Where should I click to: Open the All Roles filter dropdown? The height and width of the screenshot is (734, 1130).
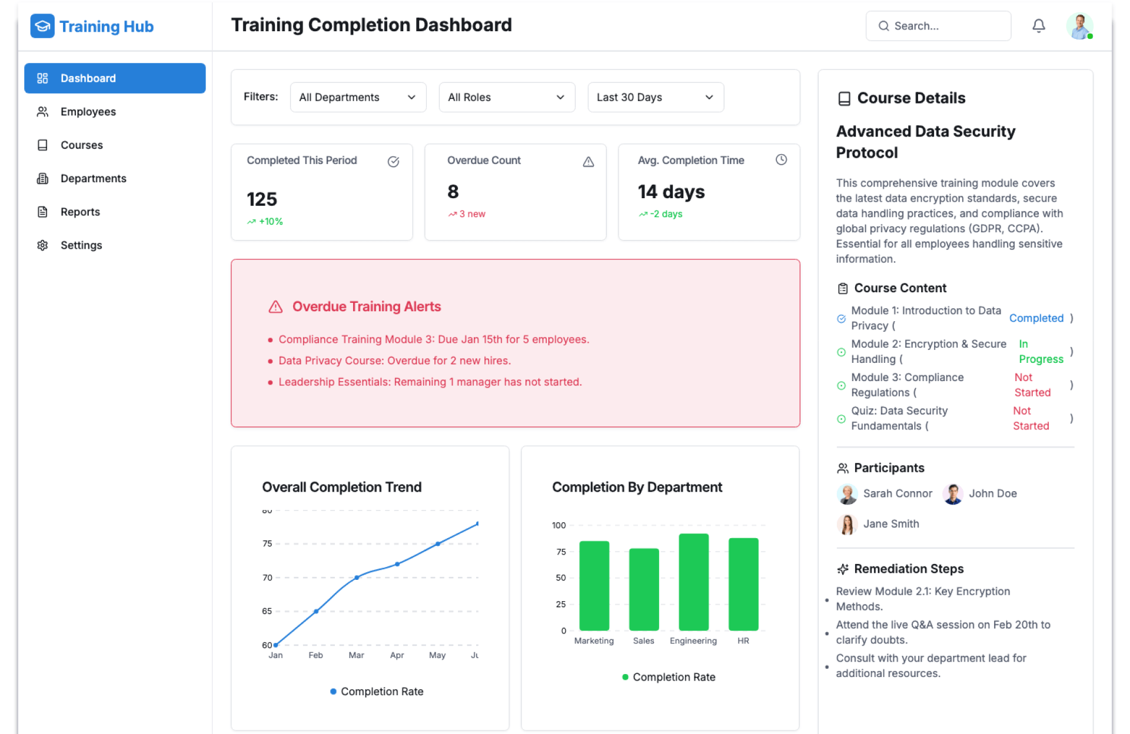tap(506, 97)
